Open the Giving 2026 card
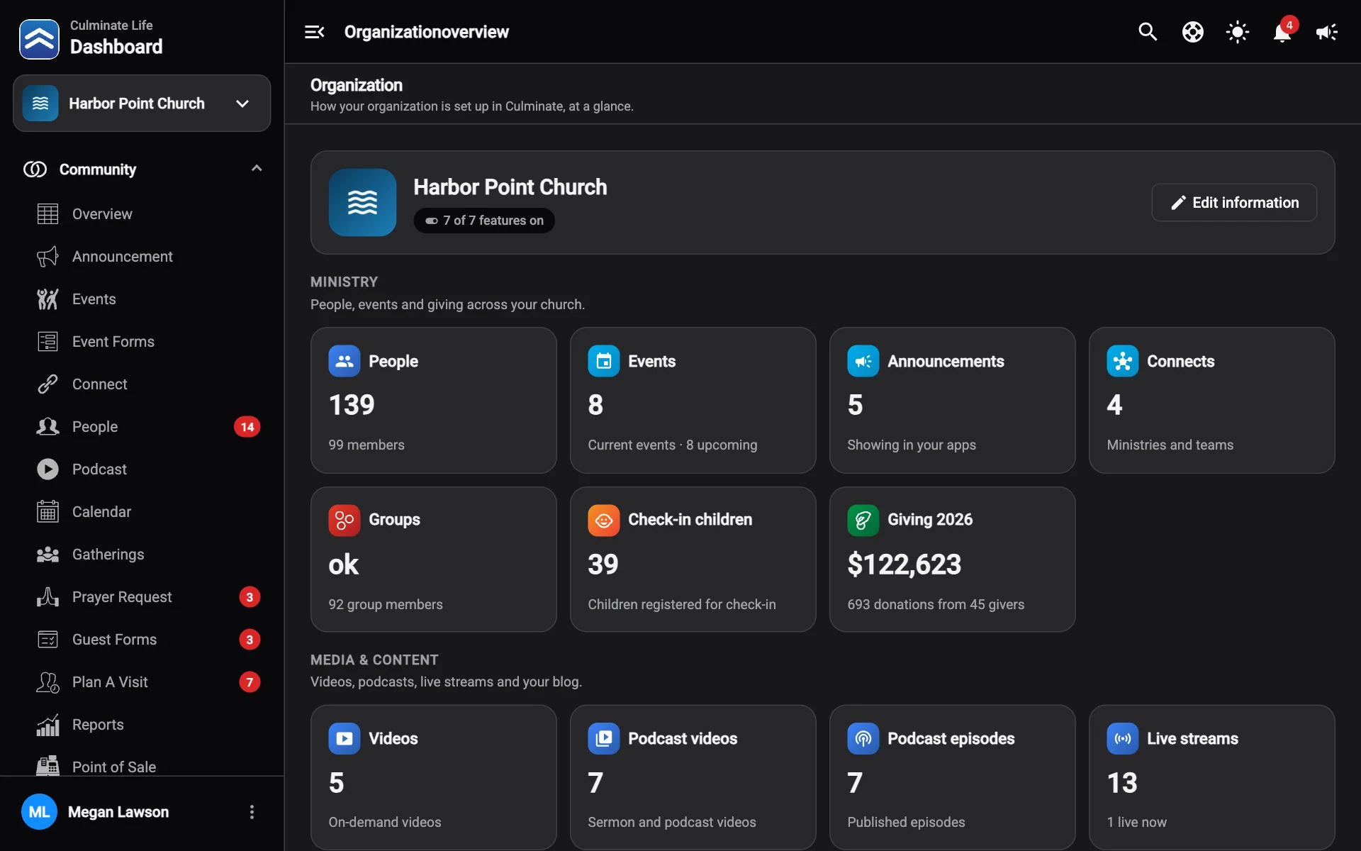Screen dimensions: 1361x851 click(953, 560)
